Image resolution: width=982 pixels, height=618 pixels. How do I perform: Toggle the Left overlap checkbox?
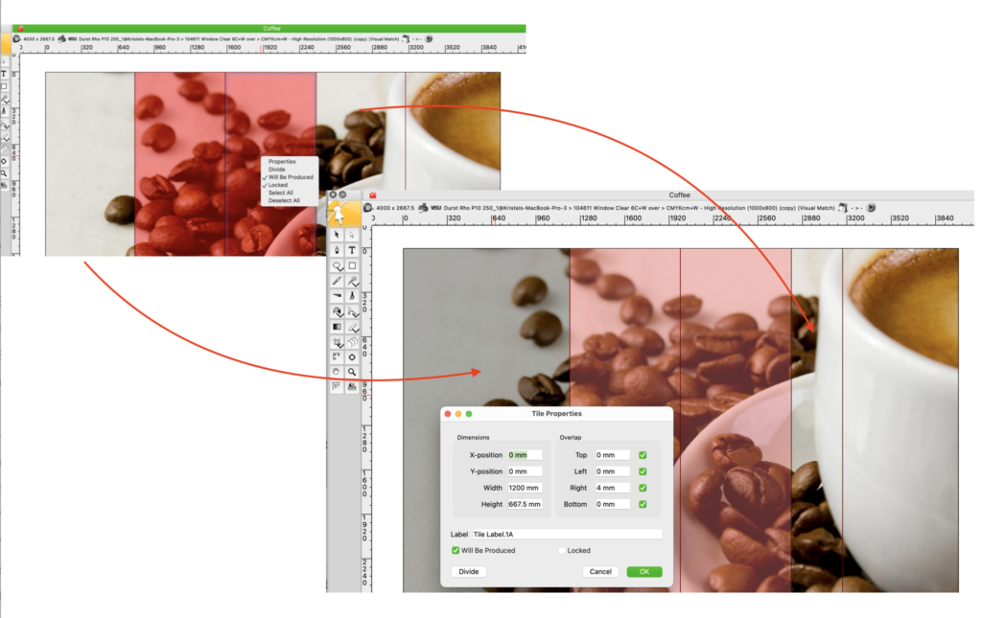pos(643,471)
